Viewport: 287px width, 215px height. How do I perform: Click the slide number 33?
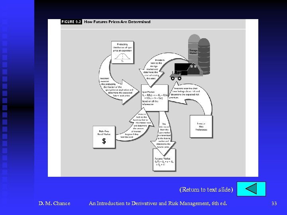point(274,203)
